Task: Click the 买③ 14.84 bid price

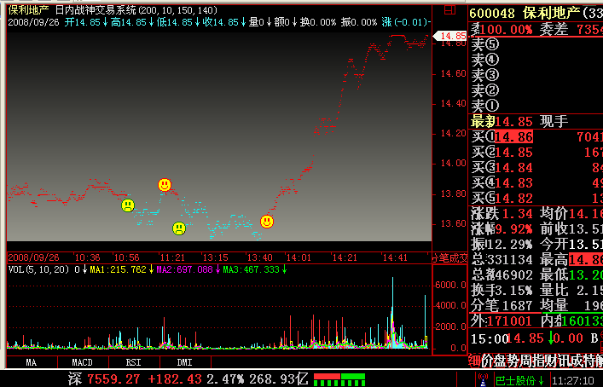Action: click(x=513, y=168)
